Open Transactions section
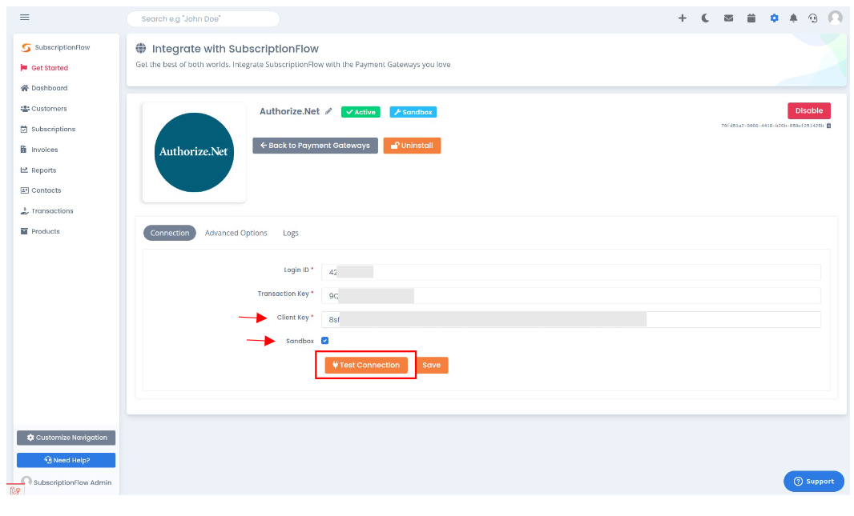The image size is (854, 516). tap(46, 211)
